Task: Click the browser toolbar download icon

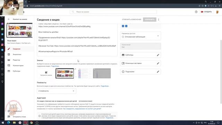Action: 216,6
